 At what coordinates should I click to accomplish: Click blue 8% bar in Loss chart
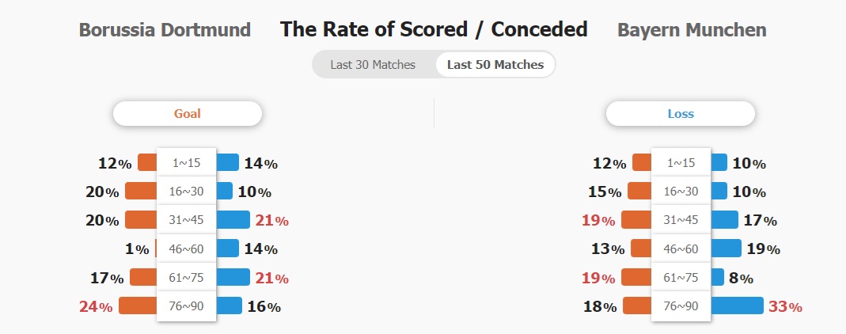pos(717,277)
